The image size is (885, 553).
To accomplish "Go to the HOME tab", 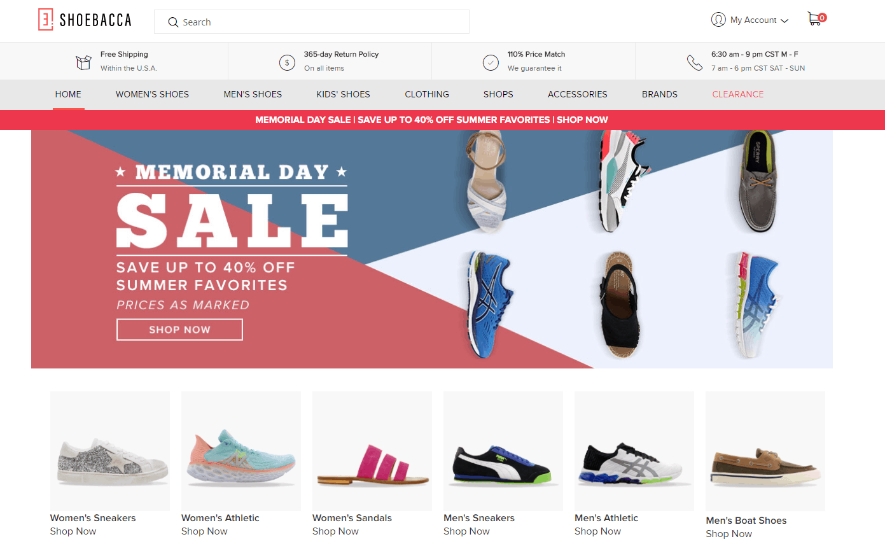I will point(68,94).
